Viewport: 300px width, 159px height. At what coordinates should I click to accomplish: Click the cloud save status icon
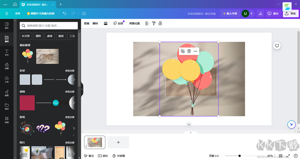pos(84,13)
